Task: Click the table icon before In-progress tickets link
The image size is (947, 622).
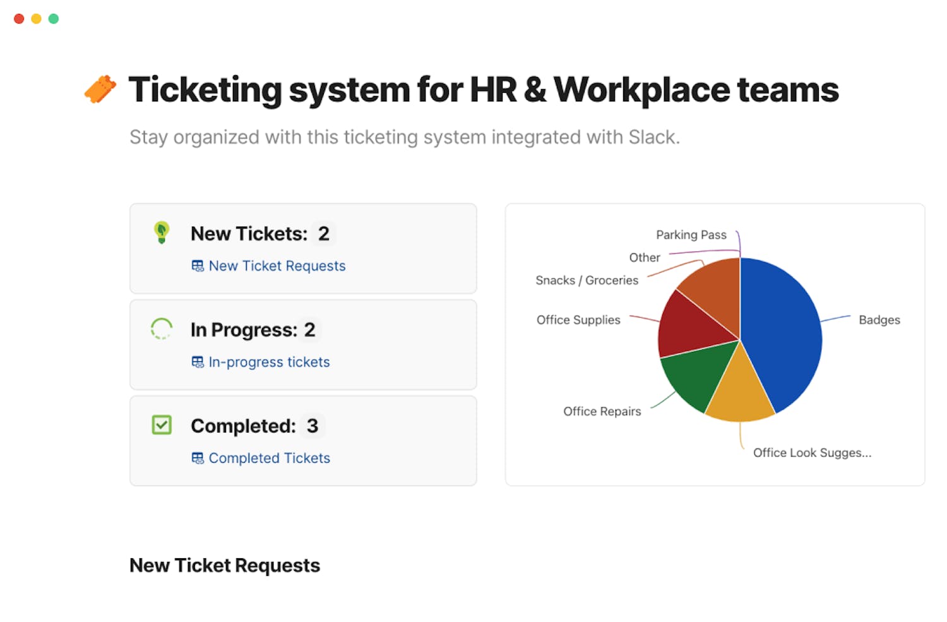Action: pyautogui.click(x=198, y=362)
